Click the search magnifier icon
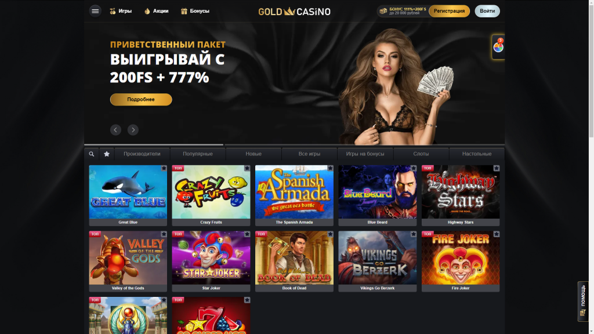 92,154
